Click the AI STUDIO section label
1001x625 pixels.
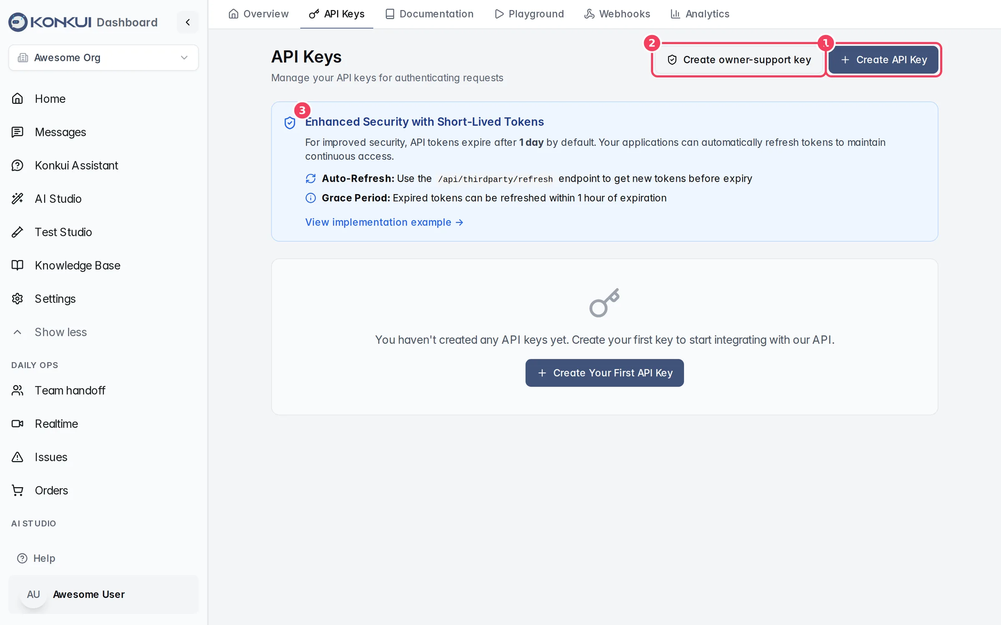(x=34, y=524)
